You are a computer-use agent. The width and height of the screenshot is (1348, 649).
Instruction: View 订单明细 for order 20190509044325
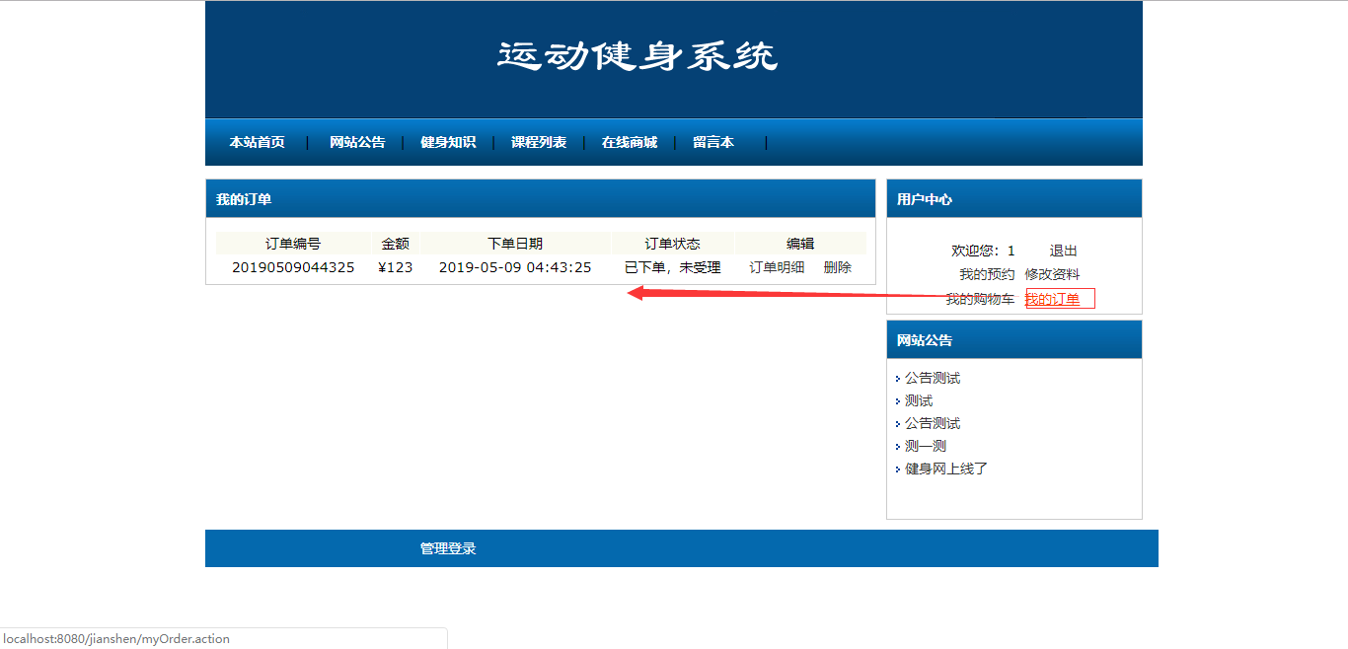[777, 267]
